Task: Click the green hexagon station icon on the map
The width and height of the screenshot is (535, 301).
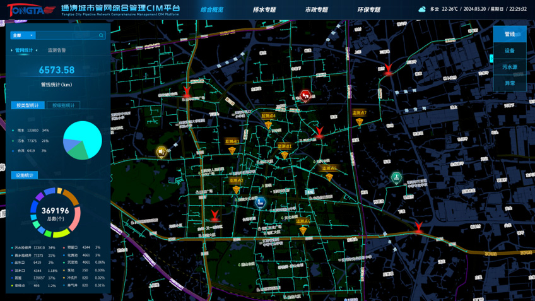Action: click(396, 177)
